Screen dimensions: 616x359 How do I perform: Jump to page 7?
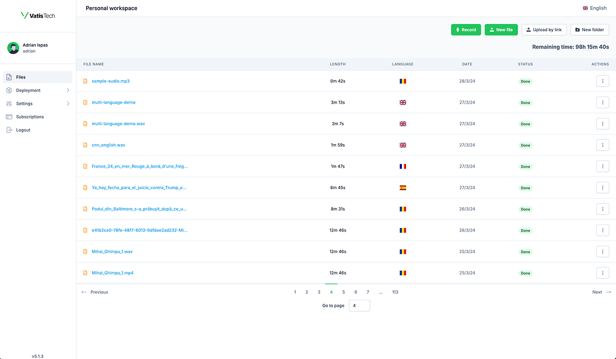coord(368,292)
